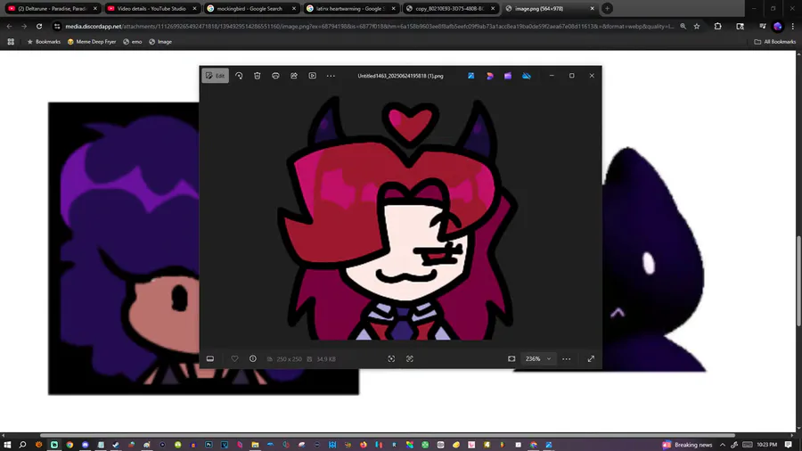
Task: Share the image from Photos toolbar
Action: [x=294, y=76]
